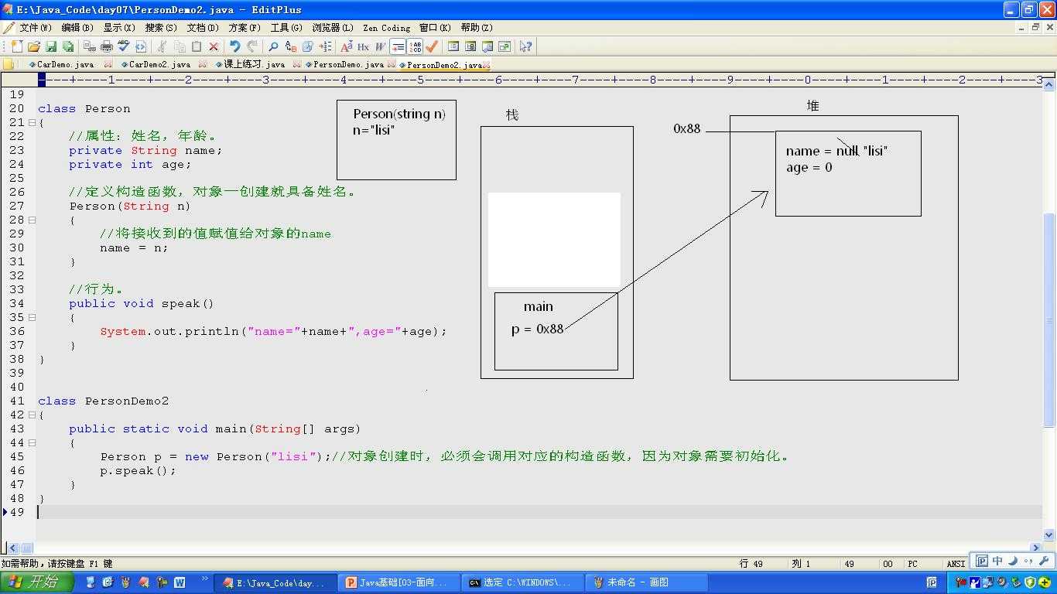Click the Hx hex viewer icon
Image resolution: width=1057 pixels, height=594 pixels.
[x=364, y=46]
